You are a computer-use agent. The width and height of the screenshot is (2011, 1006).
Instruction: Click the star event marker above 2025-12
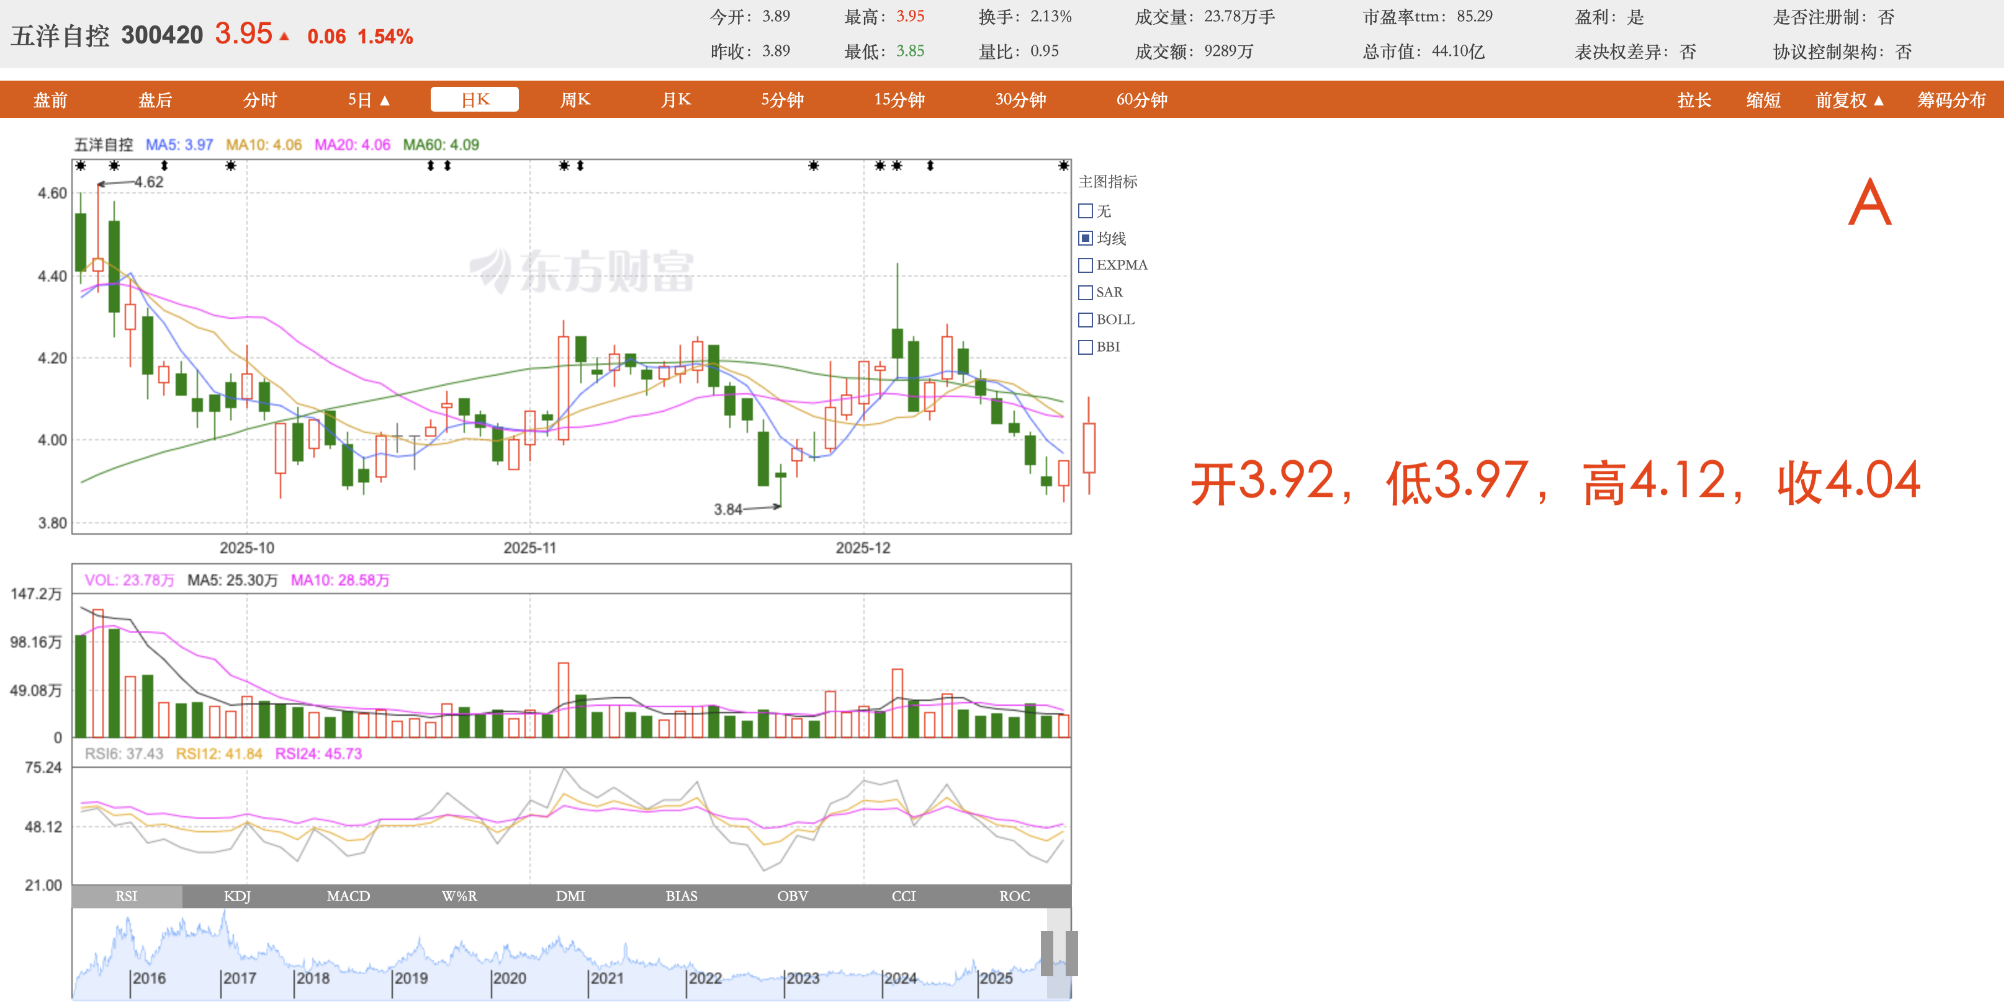[x=880, y=166]
